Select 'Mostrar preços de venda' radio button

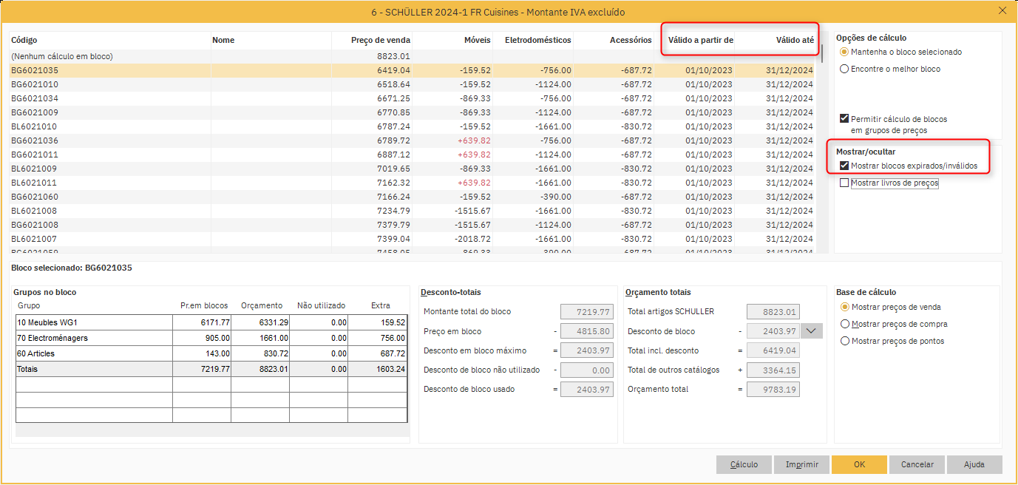pyautogui.click(x=845, y=308)
